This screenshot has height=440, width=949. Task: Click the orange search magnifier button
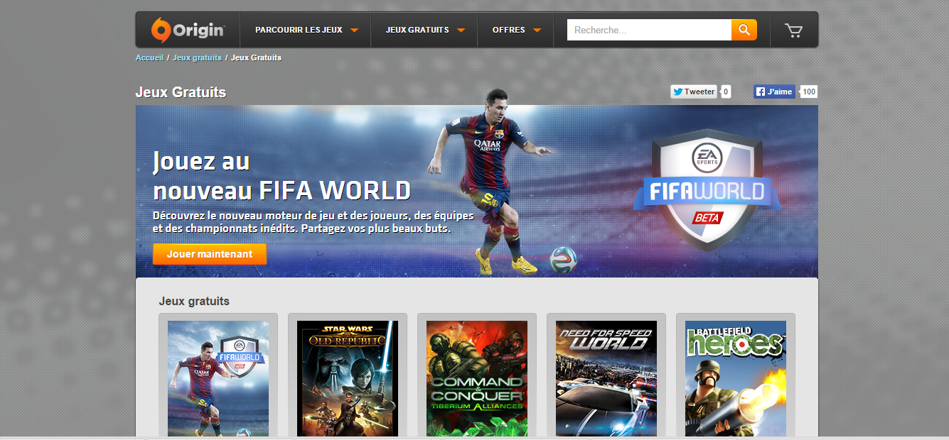click(x=744, y=30)
